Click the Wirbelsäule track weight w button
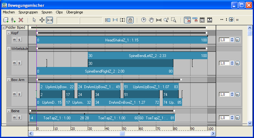Viewport: 254px width, 138px height. 238,63
